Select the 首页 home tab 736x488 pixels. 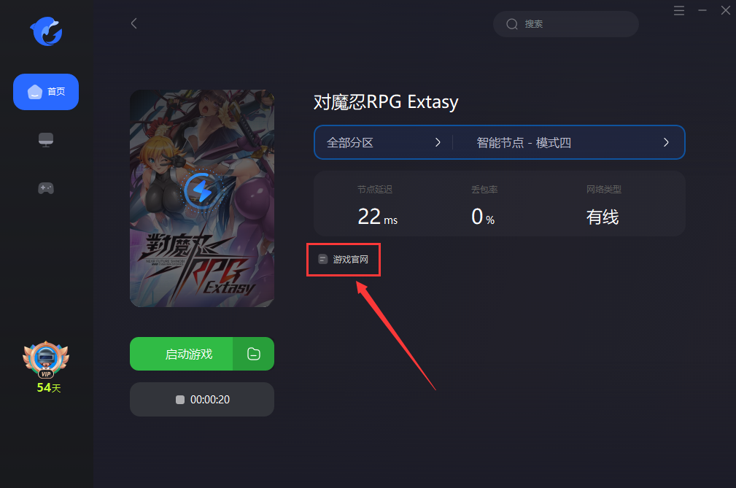point(46,92)
